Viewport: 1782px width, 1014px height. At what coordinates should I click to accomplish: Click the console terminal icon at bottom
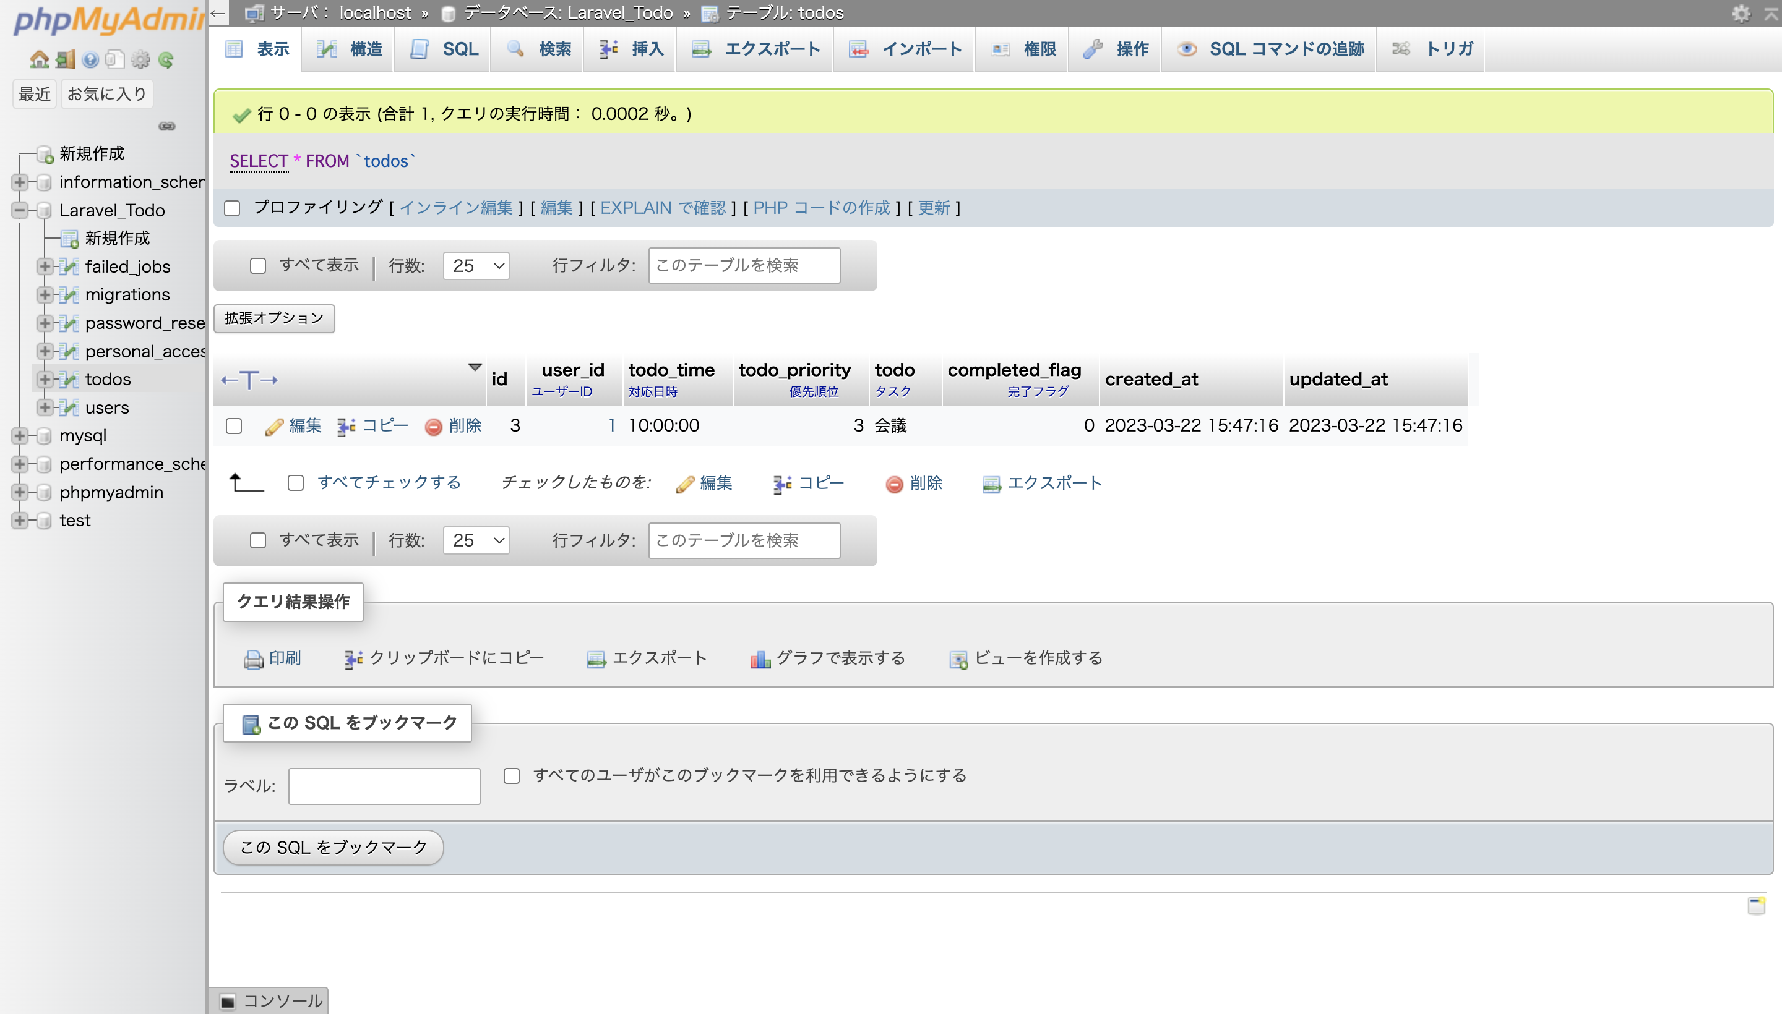point(227,1002)
